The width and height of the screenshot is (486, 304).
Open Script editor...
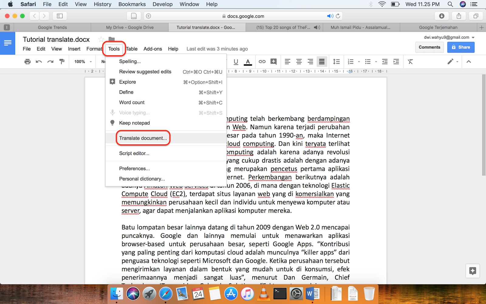(166, 153)
